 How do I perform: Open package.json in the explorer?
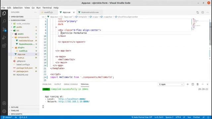pos(22,71)
